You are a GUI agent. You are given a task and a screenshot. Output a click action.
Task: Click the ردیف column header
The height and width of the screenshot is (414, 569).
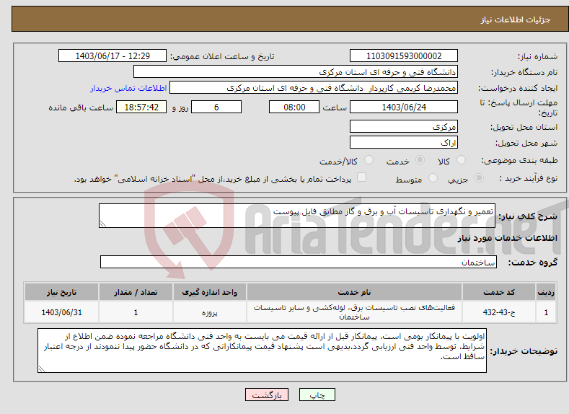pos(546,292)
